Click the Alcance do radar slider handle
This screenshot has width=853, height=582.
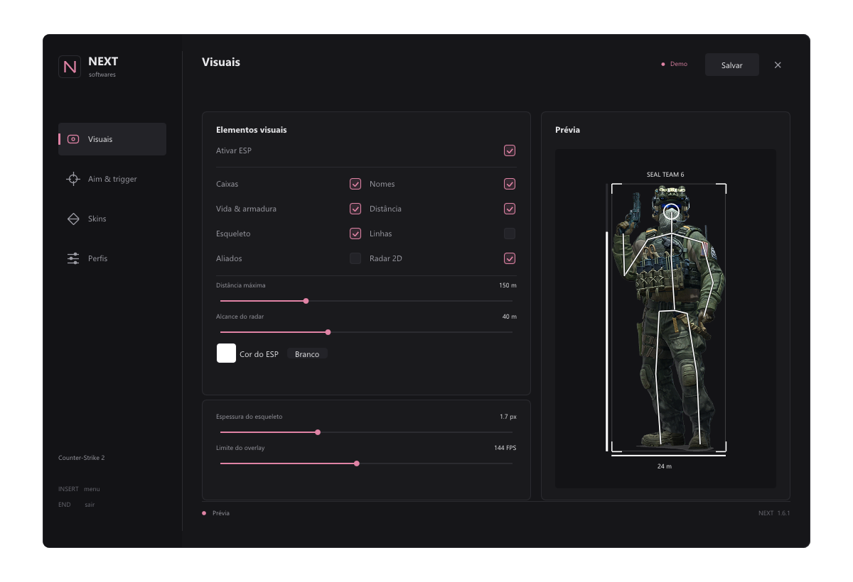point(328,332)
